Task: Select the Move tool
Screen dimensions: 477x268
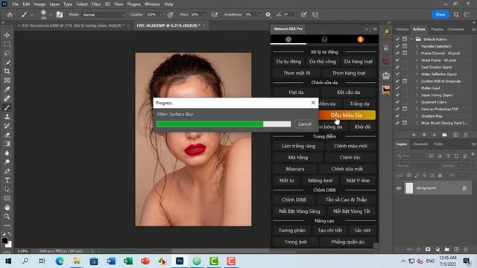Action: pos(7,35)
